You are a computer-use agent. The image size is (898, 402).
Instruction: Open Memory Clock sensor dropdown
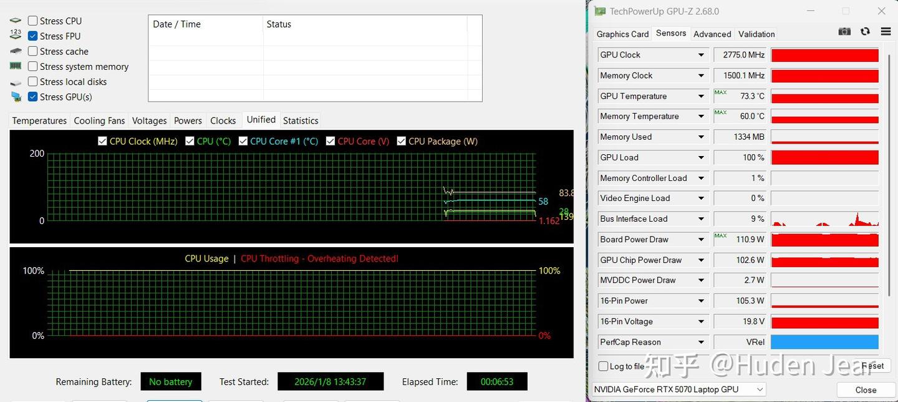click(x=702, y=76)
